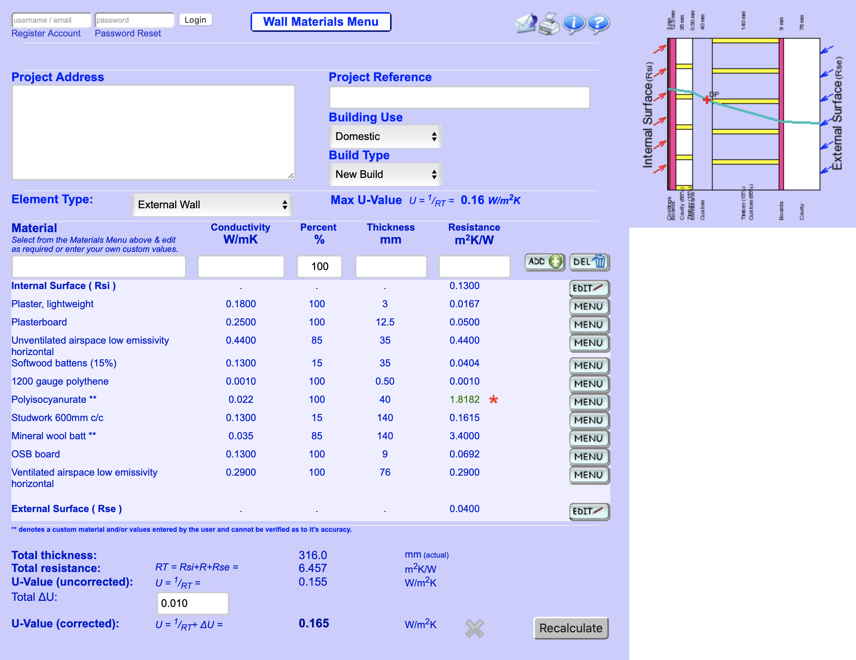
Task: Click the Password Reset link
Action: 128,33
